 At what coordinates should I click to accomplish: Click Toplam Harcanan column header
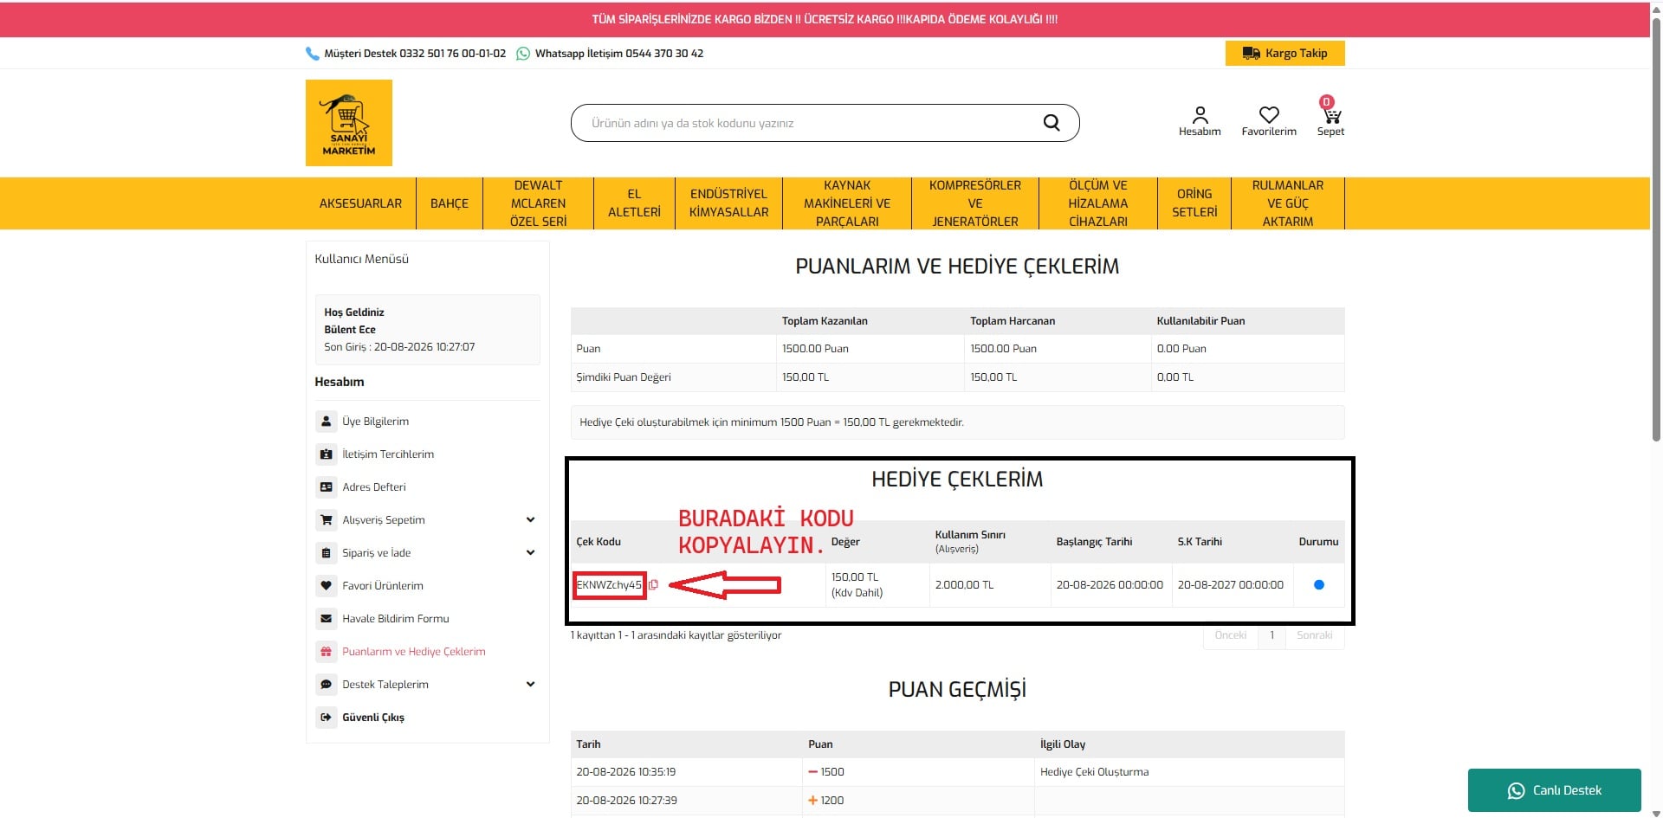tap(1013, 321)
